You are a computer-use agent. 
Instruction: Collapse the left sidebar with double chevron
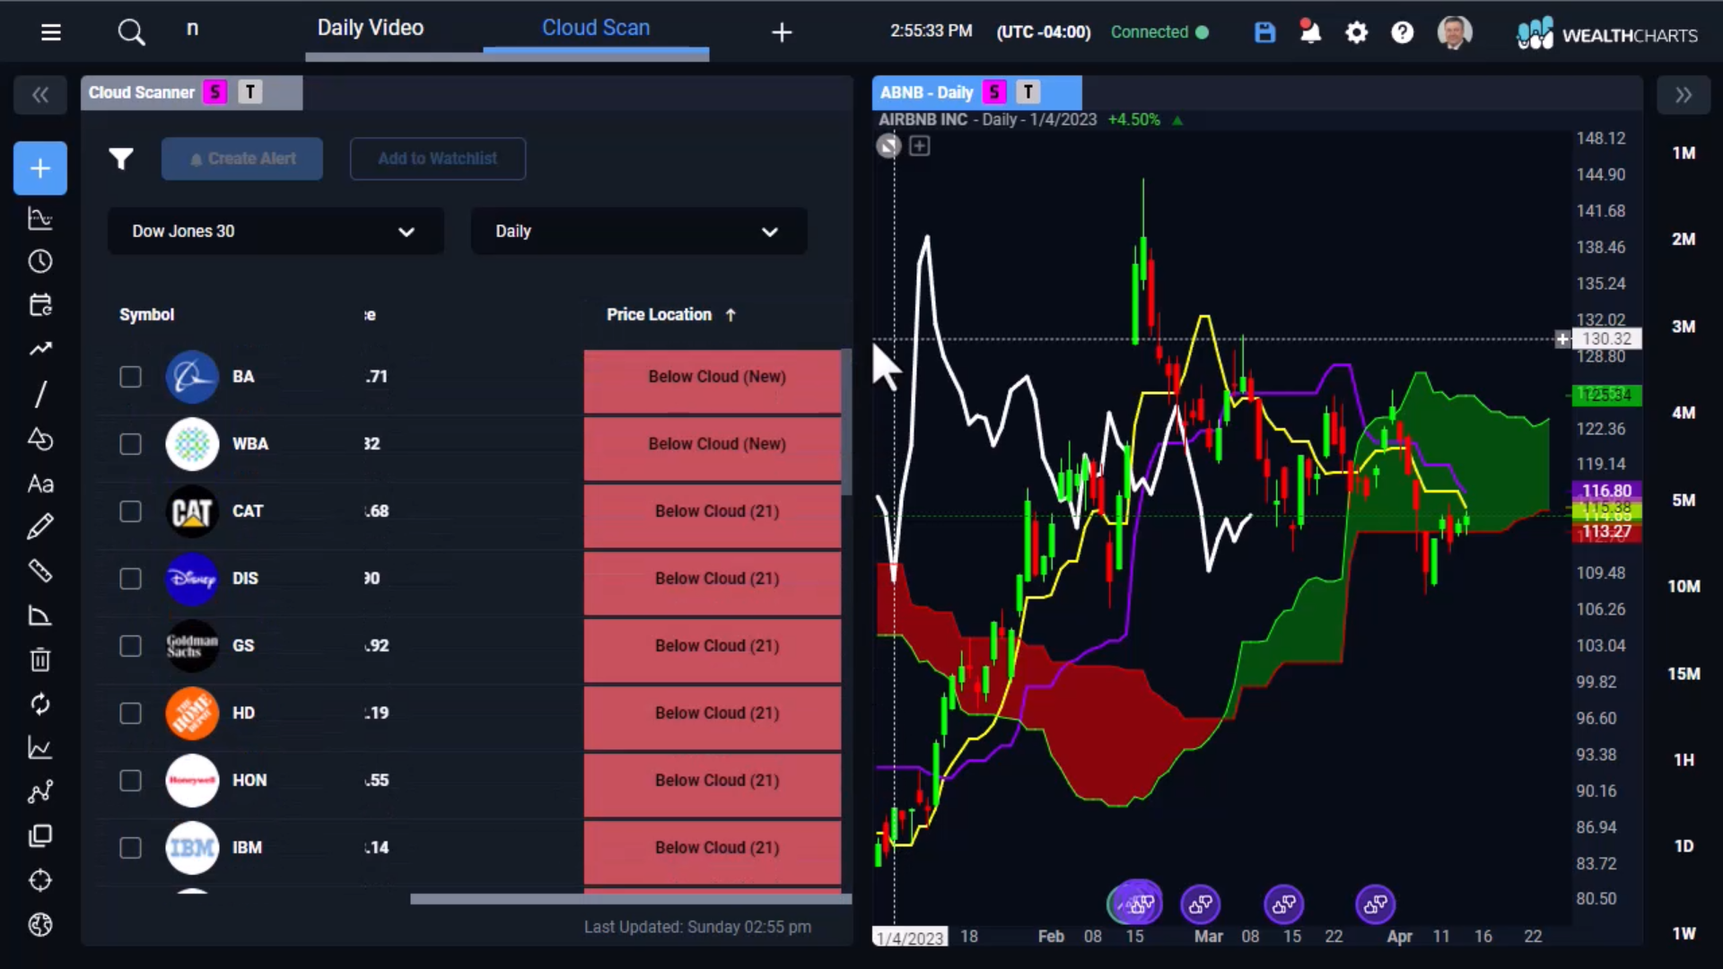pos(40,95)
